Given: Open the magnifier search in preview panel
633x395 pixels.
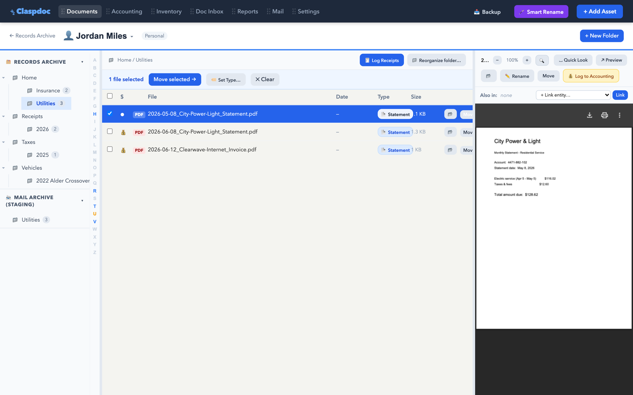Looking at the screenshot, I should coord(542,60).
